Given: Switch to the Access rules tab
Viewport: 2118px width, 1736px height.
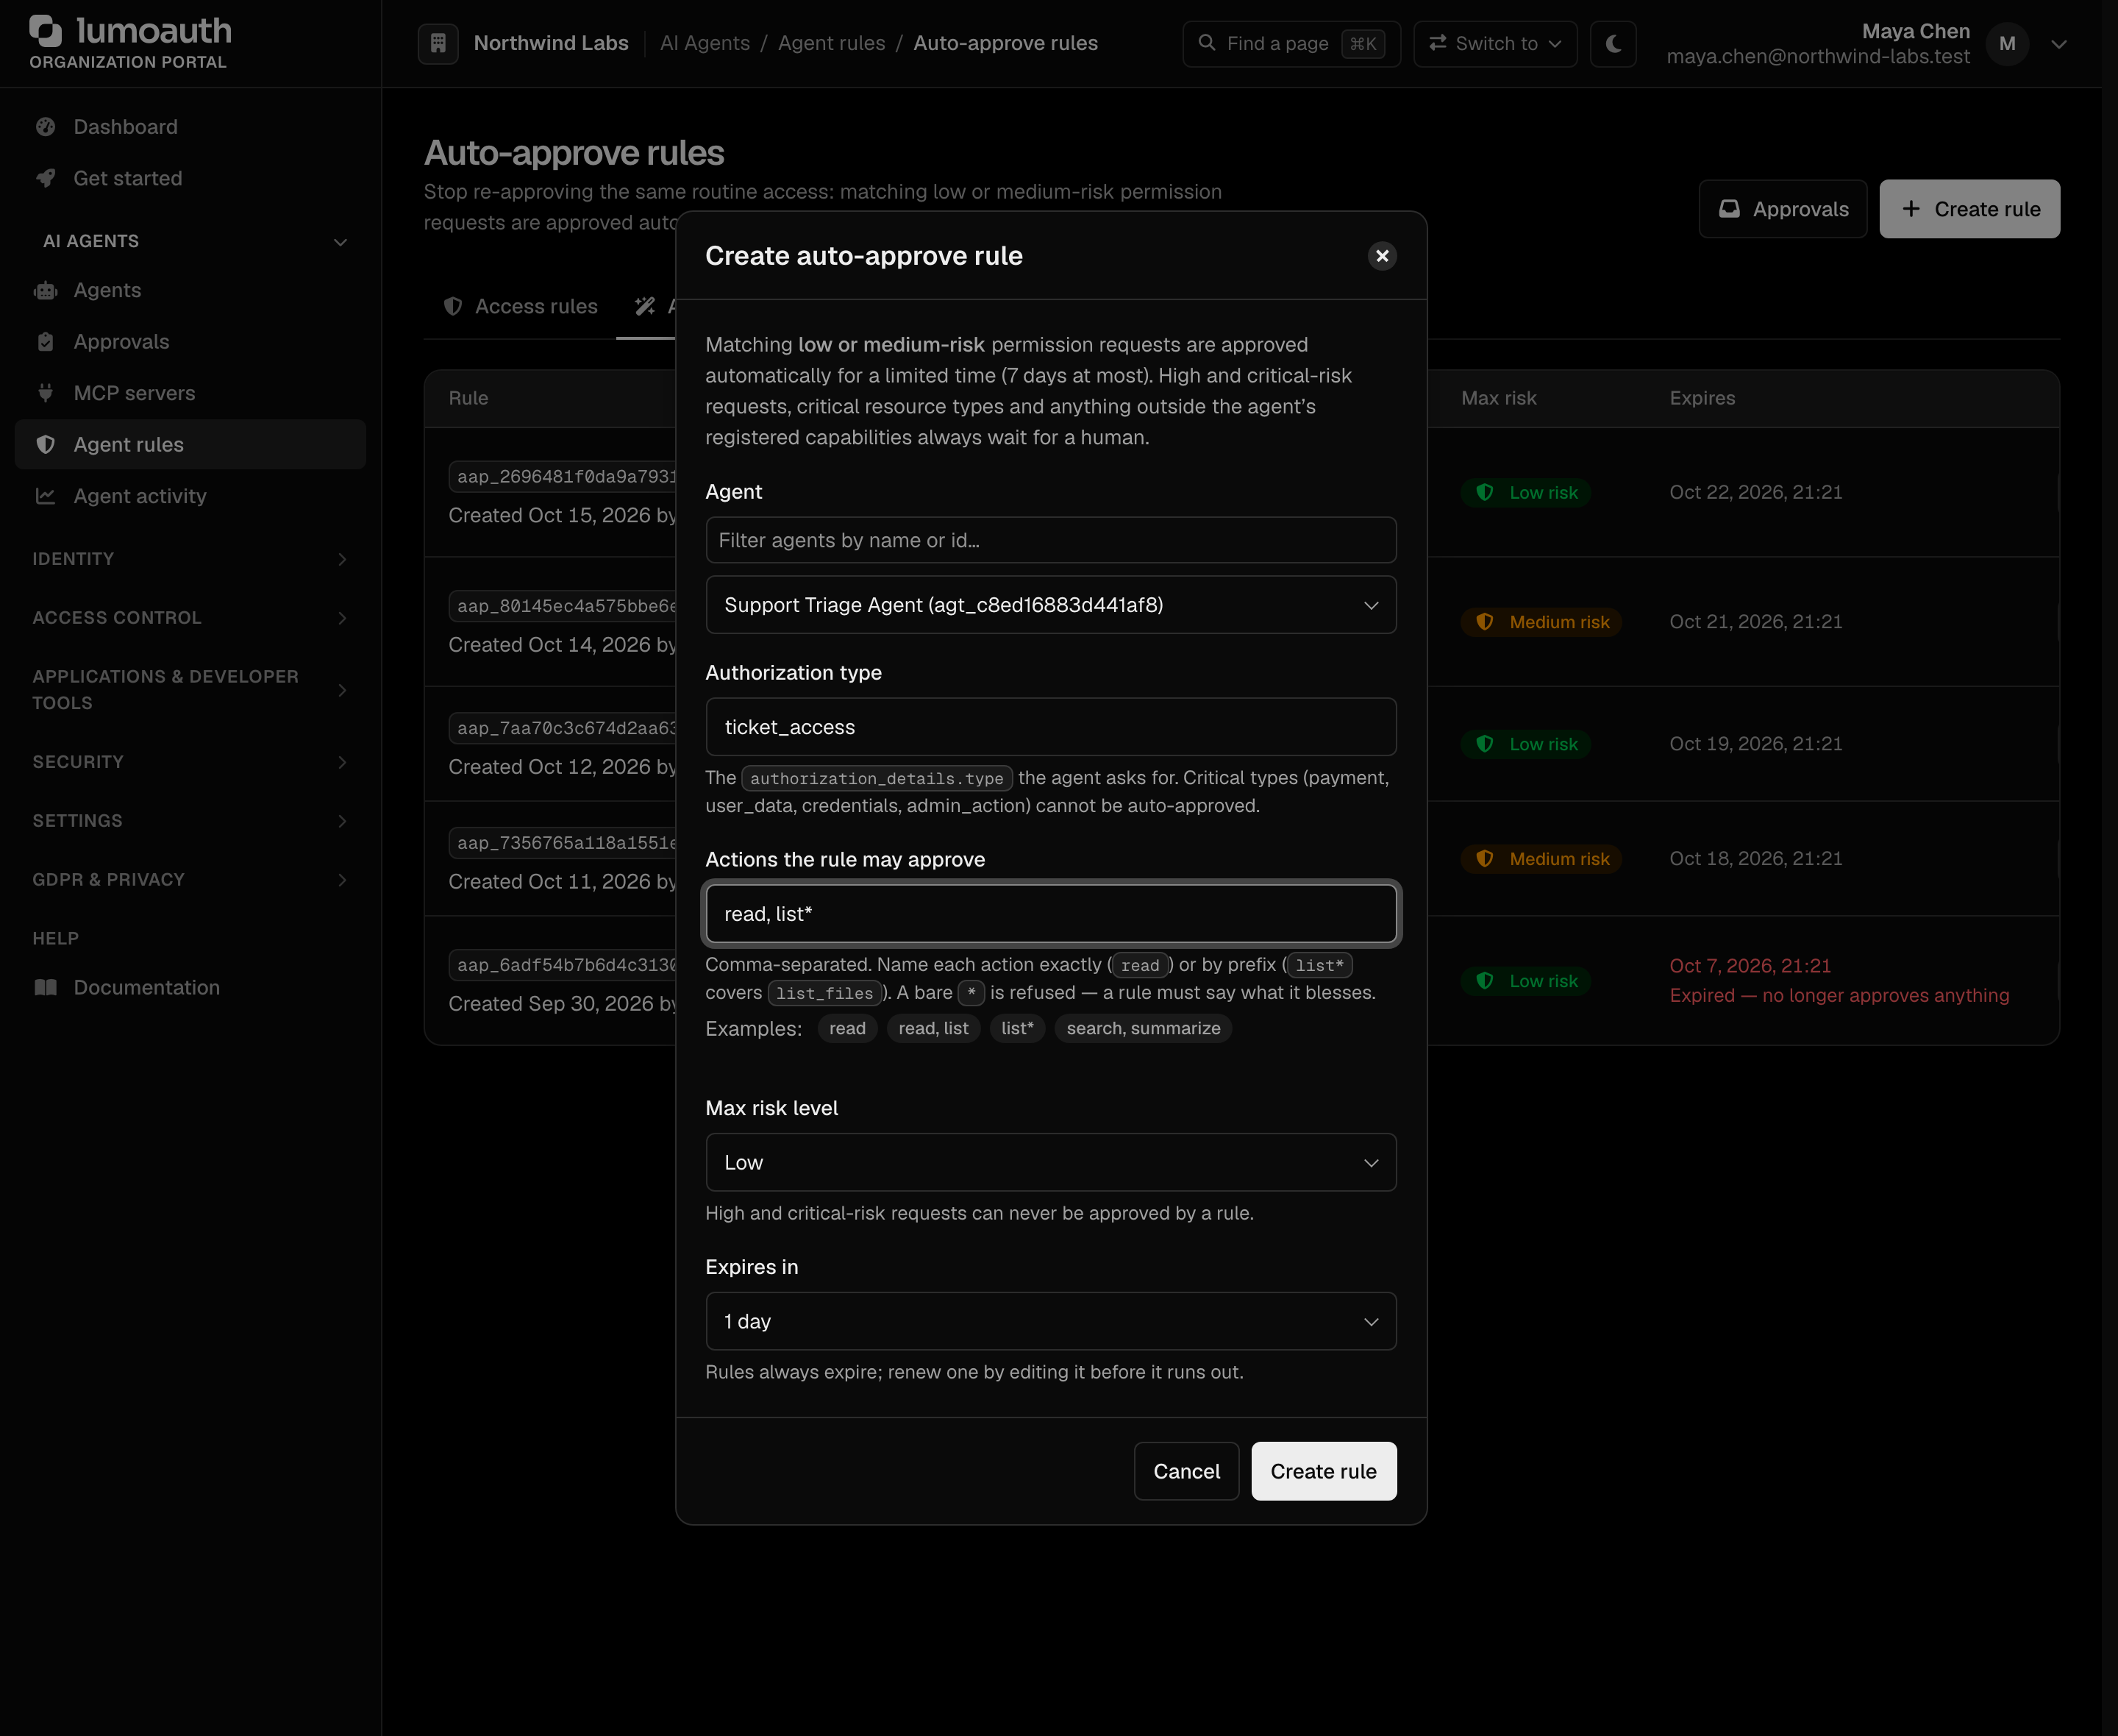Looking at the screenshot, I should (521, 306).
